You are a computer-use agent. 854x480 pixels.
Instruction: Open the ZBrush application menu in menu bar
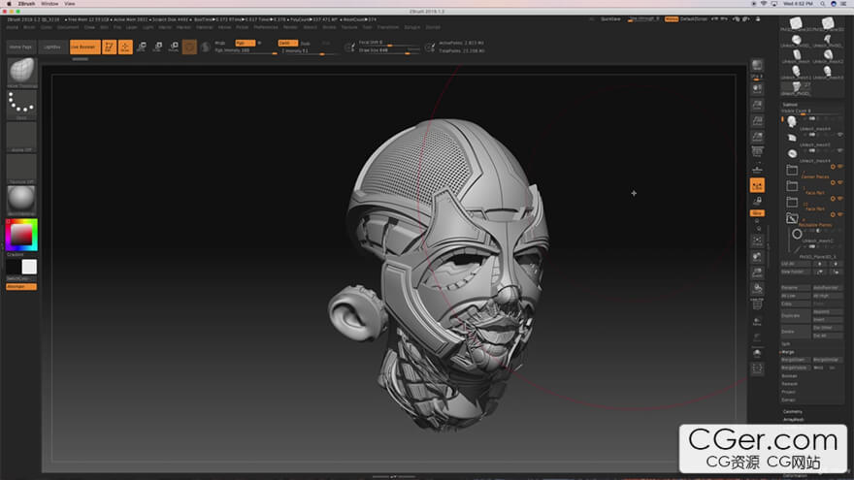pos(26,4)
